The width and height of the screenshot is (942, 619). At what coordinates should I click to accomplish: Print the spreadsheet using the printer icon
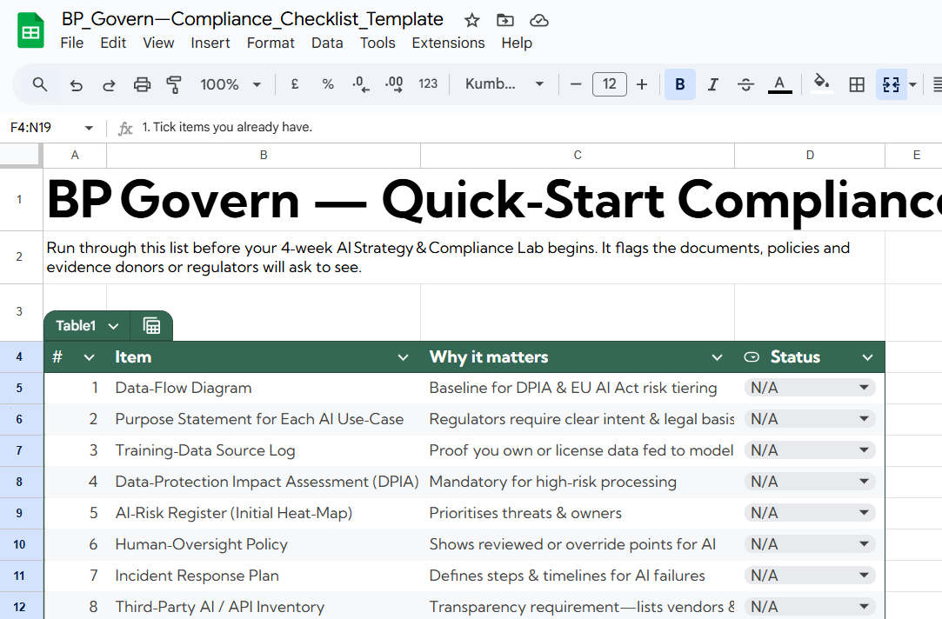click(x=142, y=84)
